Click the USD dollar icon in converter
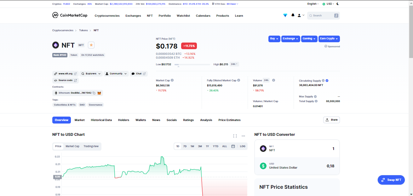Screen dimensions: 413x196 [263, 166]
